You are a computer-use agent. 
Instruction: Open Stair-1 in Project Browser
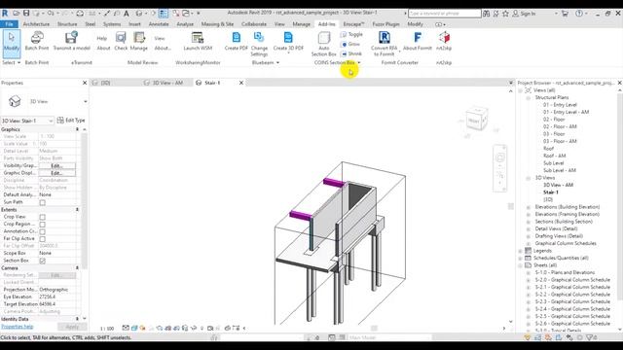coord(551,192)
